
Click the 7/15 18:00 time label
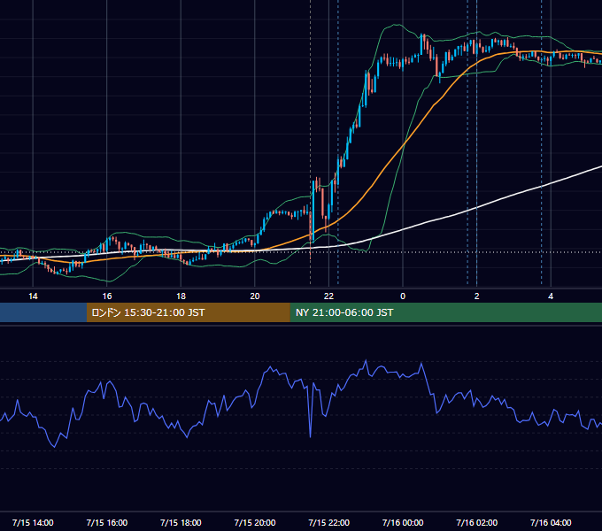click(181, 522)
